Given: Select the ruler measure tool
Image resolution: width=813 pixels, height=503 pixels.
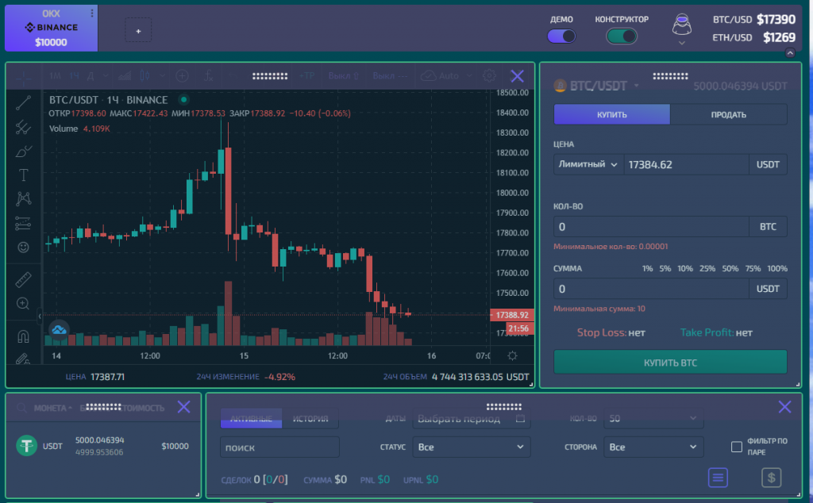Looking at the screenshot, I should pyautogui.click(x=23, y=280).
